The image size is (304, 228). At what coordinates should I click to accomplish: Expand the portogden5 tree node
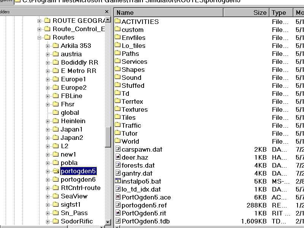pyautogui.click(x=47, y=172)
